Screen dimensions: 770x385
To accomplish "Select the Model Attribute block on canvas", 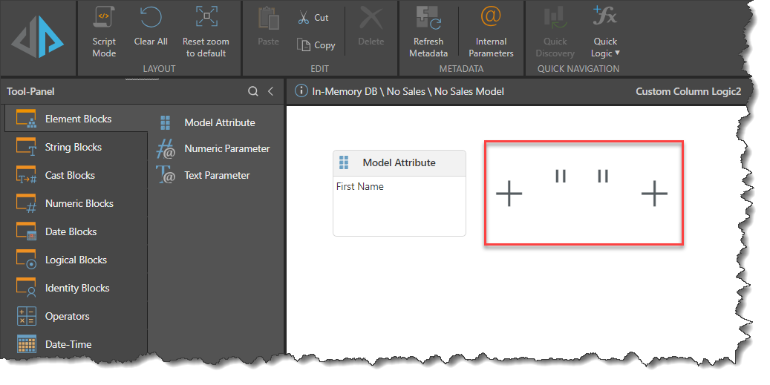I will point(399,162).
